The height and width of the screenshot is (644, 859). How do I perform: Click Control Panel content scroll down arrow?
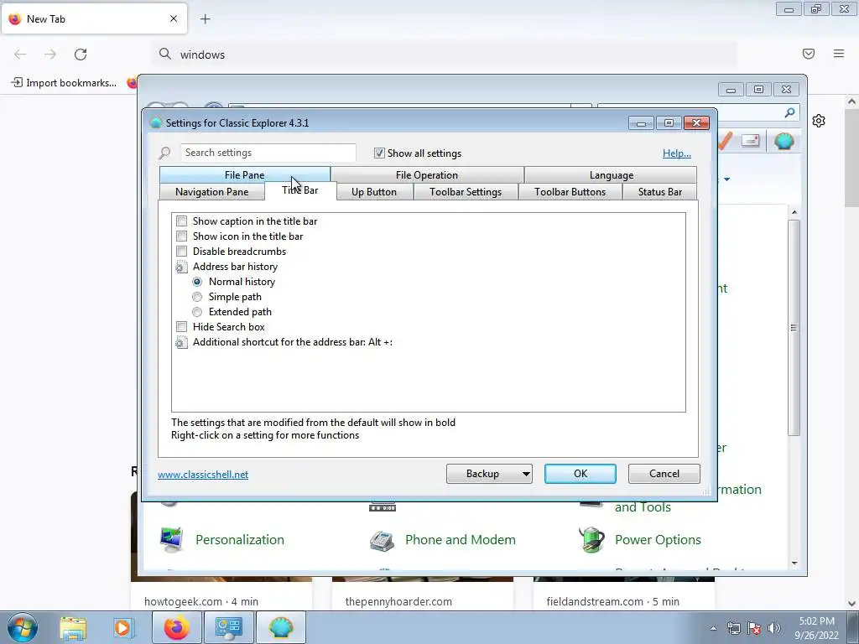coord(794,563)
